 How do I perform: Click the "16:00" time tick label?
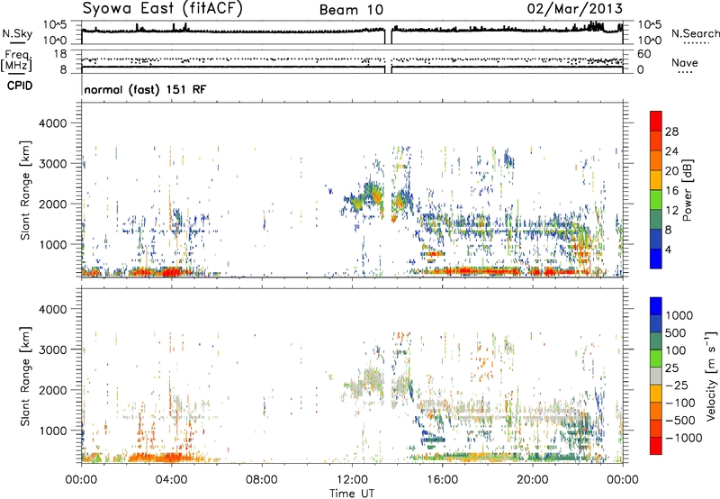pyautogui.click(x=442, y=480)
